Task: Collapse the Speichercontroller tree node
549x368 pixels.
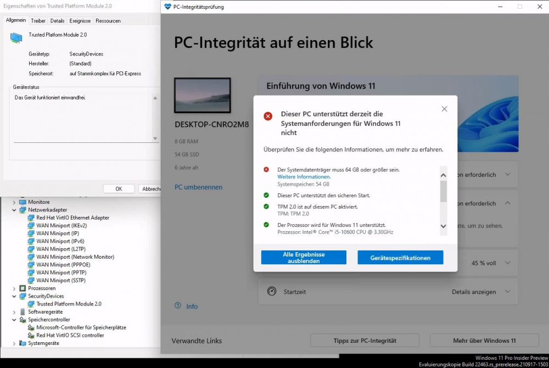Action: tap(14, 320)
